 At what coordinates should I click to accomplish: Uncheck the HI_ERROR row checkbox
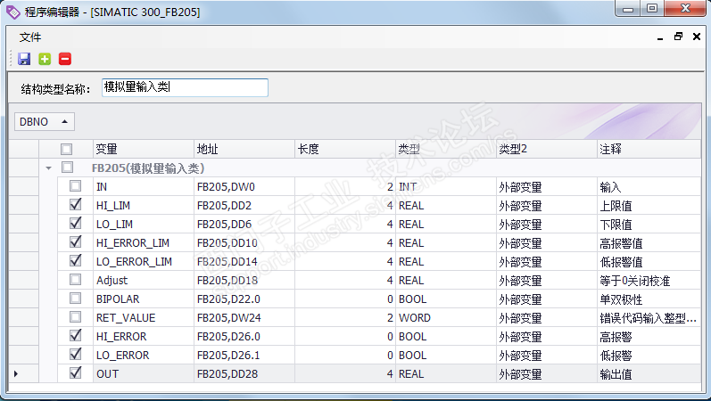point(75,336)
